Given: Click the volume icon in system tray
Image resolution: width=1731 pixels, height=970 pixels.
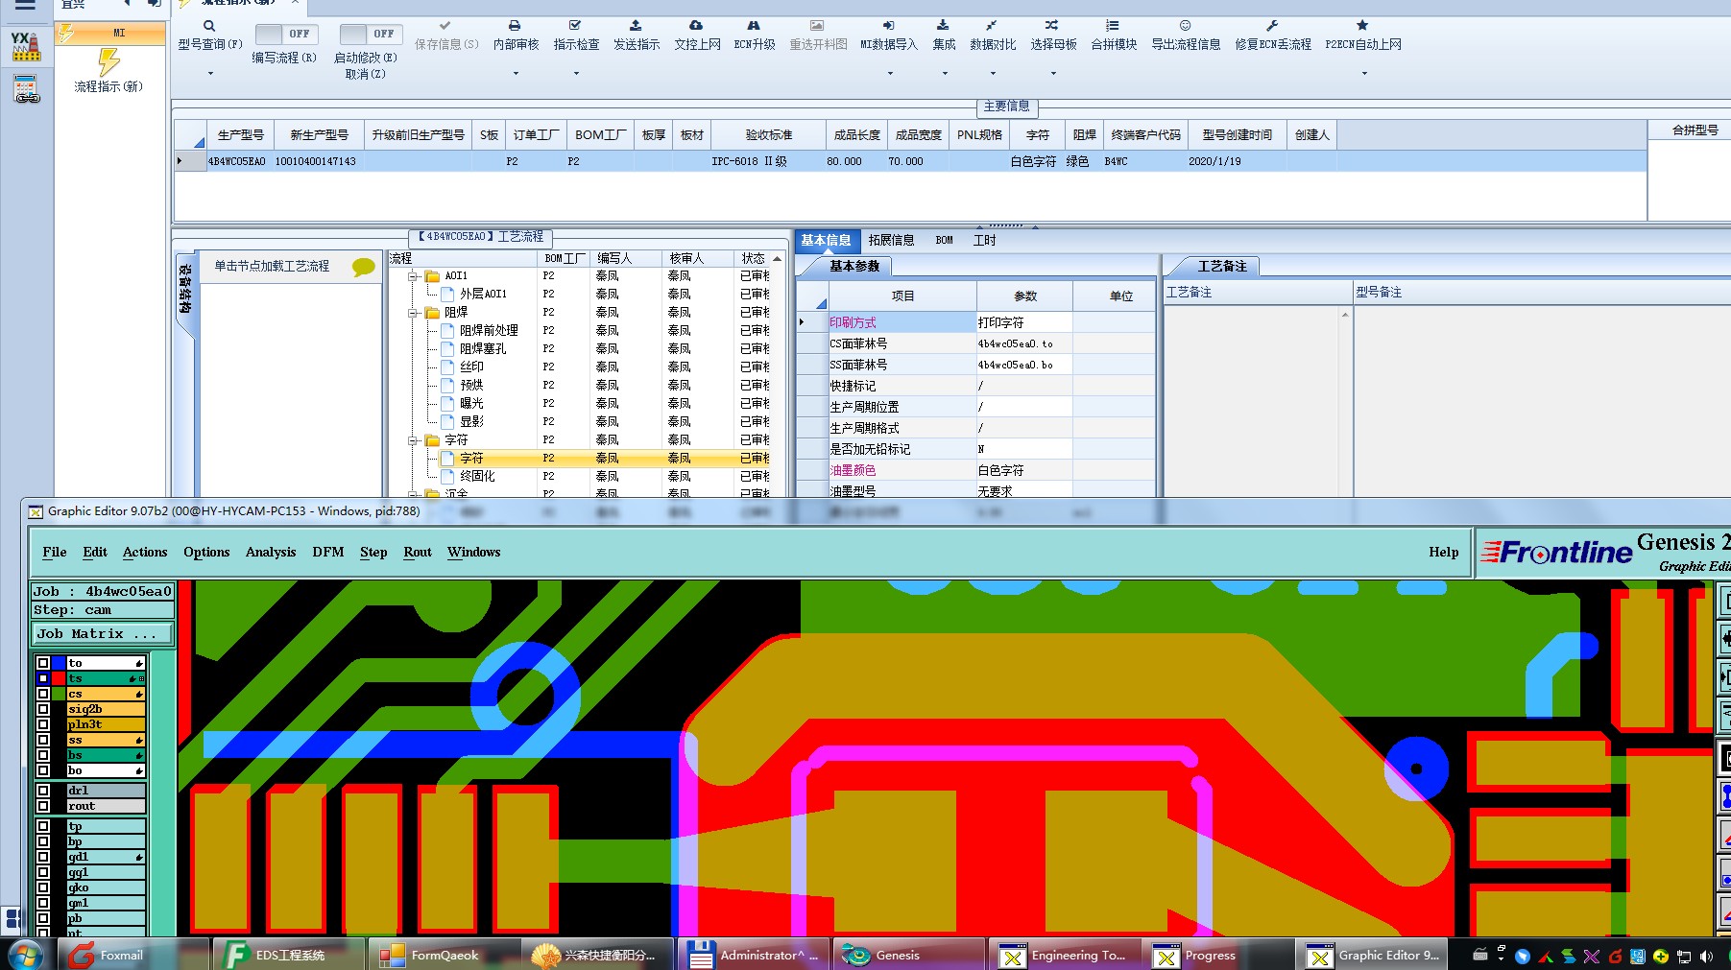Looking at the screenshot, I should [1706, 957].
